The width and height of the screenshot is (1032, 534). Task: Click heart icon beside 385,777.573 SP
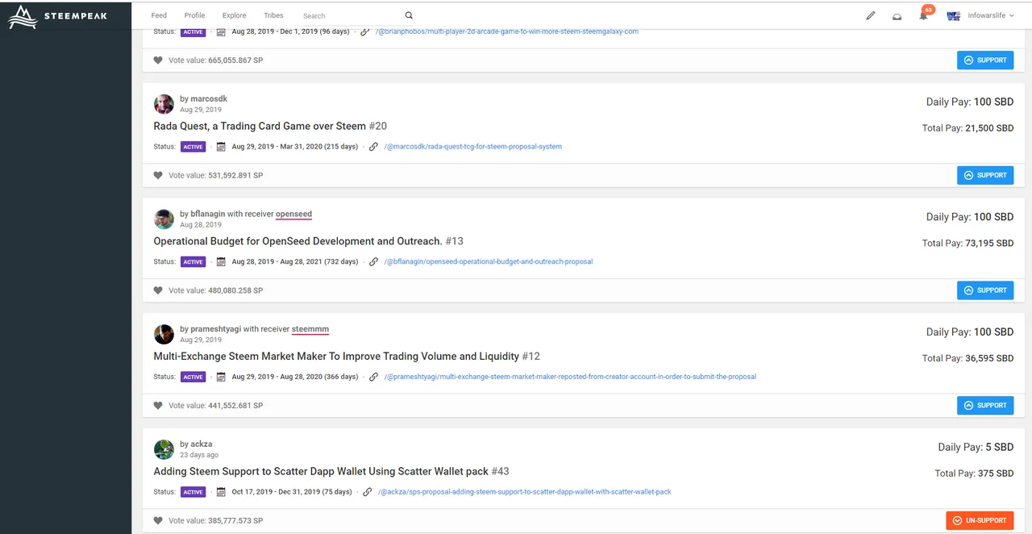pos(158,520)
